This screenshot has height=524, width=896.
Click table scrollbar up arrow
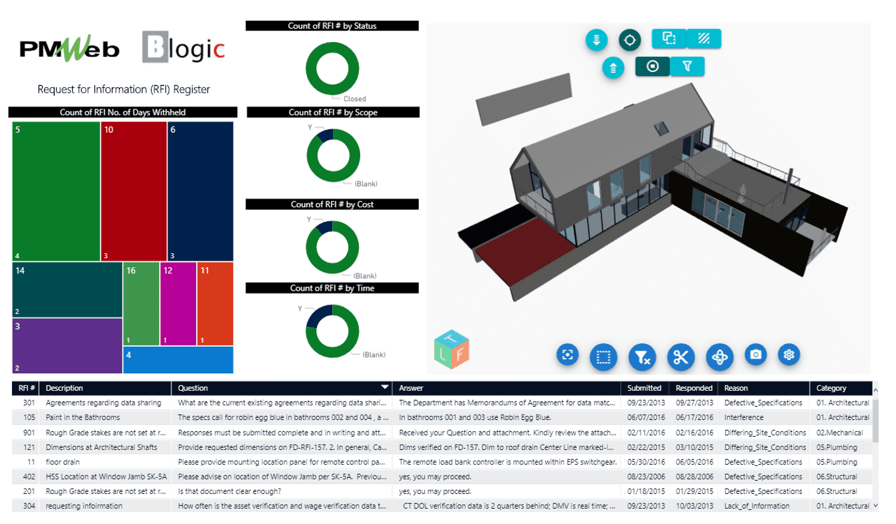tap(876, 390)
